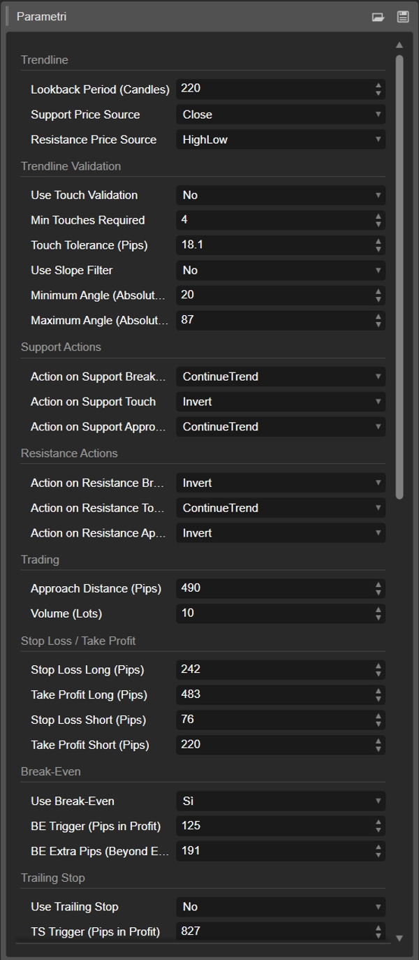Click scroll up arrow in parameters panel
419x960 pixels.
point(399,45)
